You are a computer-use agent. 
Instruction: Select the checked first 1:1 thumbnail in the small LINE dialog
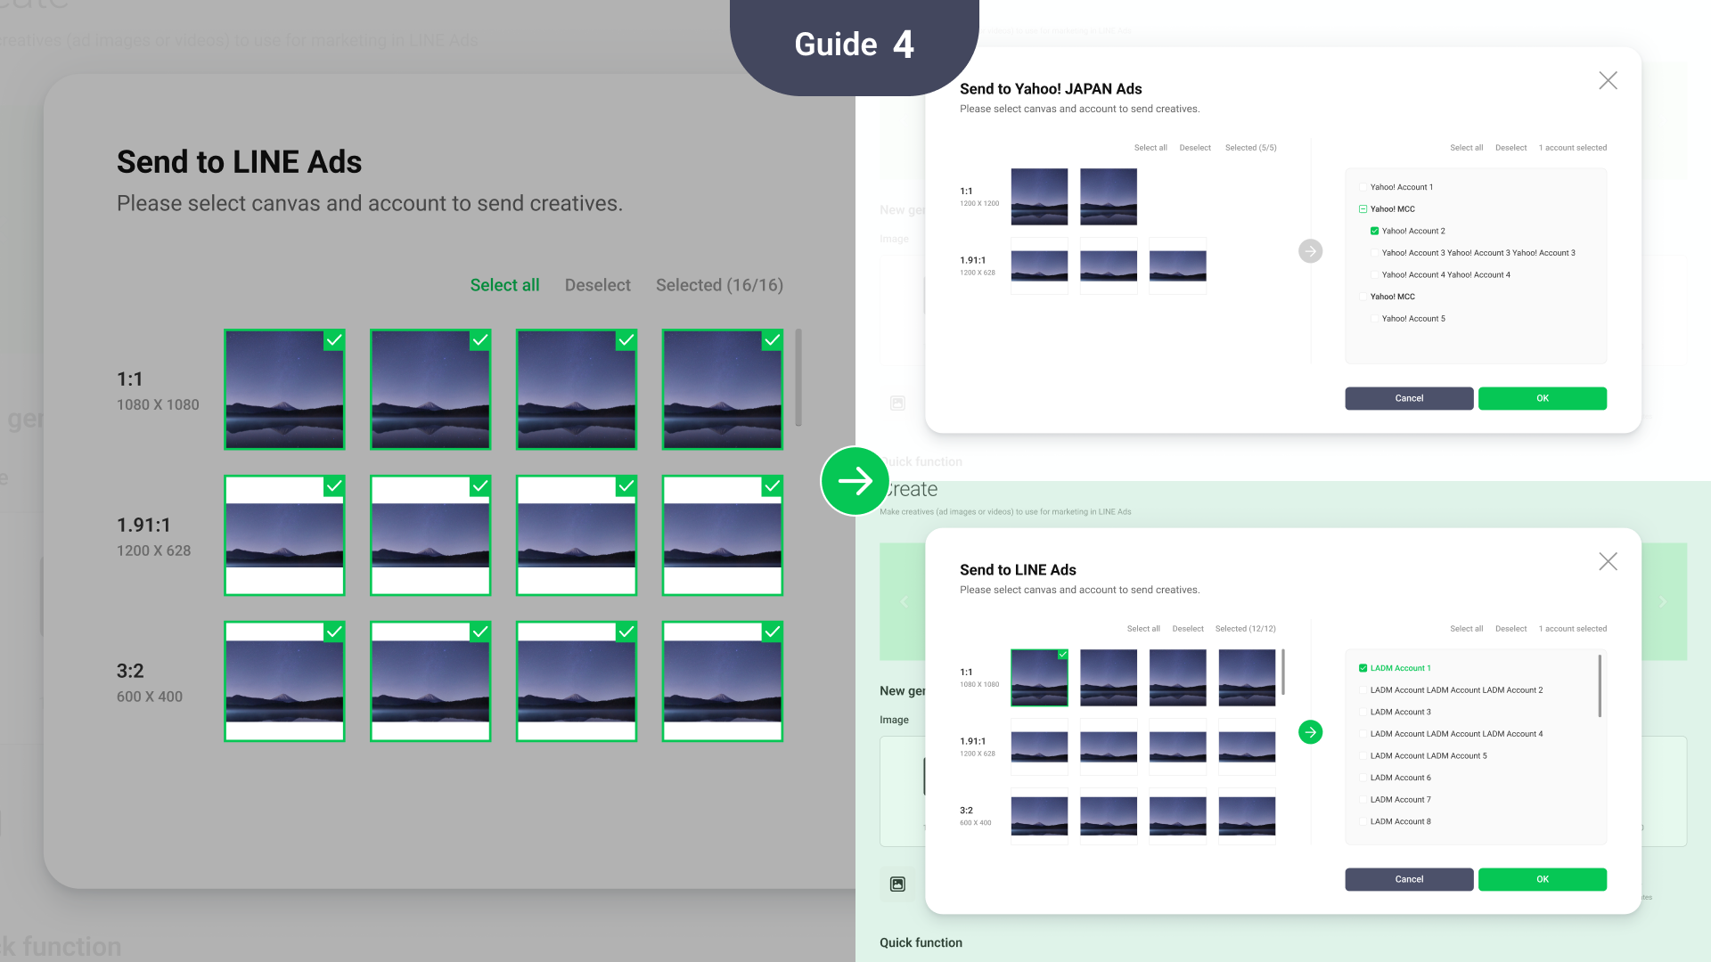pyautogui.click(x=1039, y=678)
